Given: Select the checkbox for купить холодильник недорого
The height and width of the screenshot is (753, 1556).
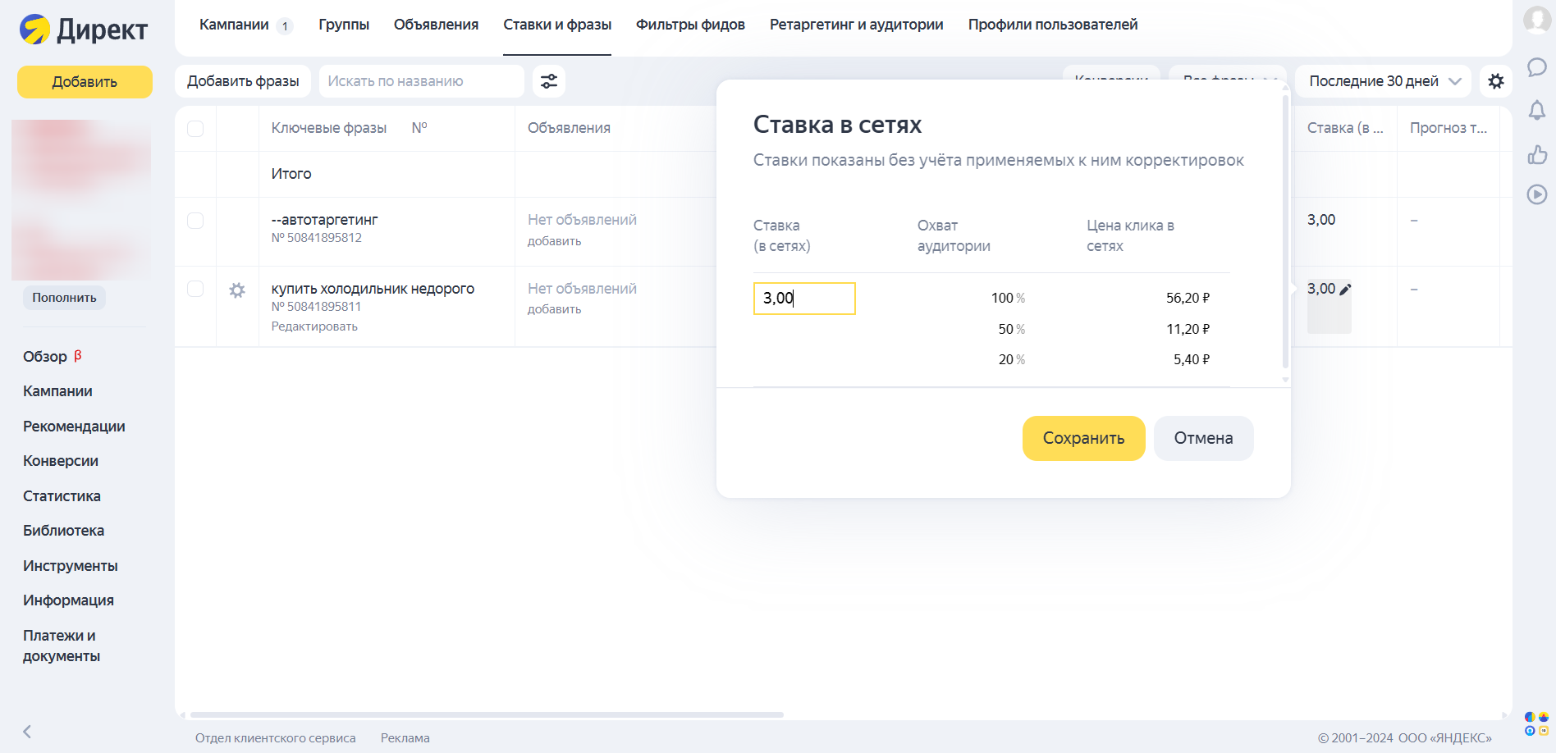Looking at the screenshot, I should (x=194, y=289).
